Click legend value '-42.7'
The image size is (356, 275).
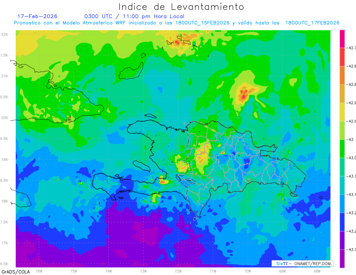[351, 48]
